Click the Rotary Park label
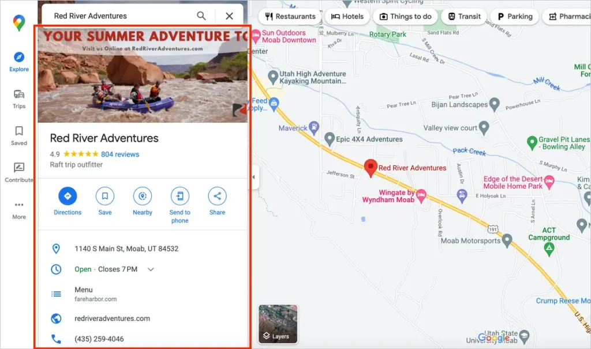This screenshot has width=591, height=349. coord(387,34)
